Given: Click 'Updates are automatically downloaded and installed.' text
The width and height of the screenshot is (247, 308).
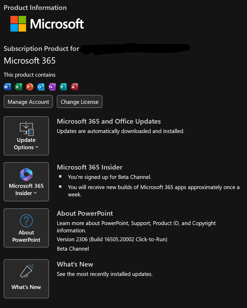Looking at the screenshot, I should coord(120,131).
